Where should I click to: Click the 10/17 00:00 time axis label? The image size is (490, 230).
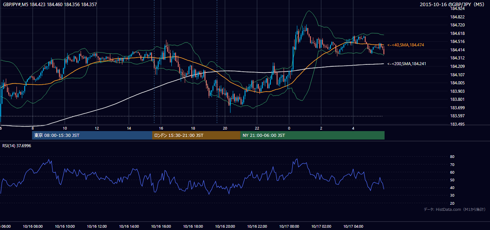pos(289,227)
